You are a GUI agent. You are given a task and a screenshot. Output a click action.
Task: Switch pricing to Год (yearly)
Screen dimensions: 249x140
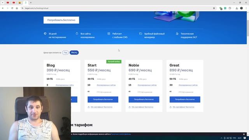click(x=65, y=52)
